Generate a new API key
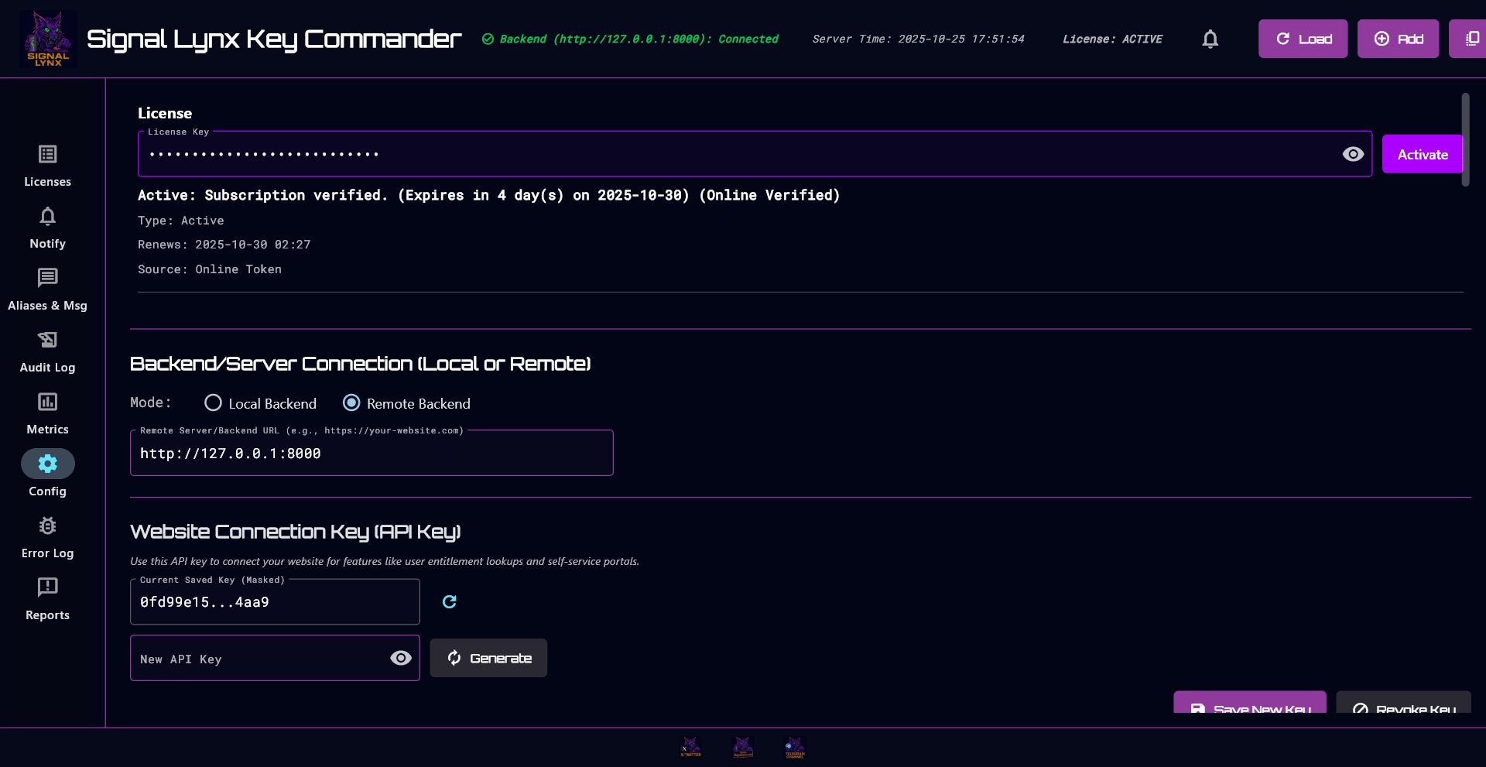This screenshot has height=767, width=1486. [488, 658]
